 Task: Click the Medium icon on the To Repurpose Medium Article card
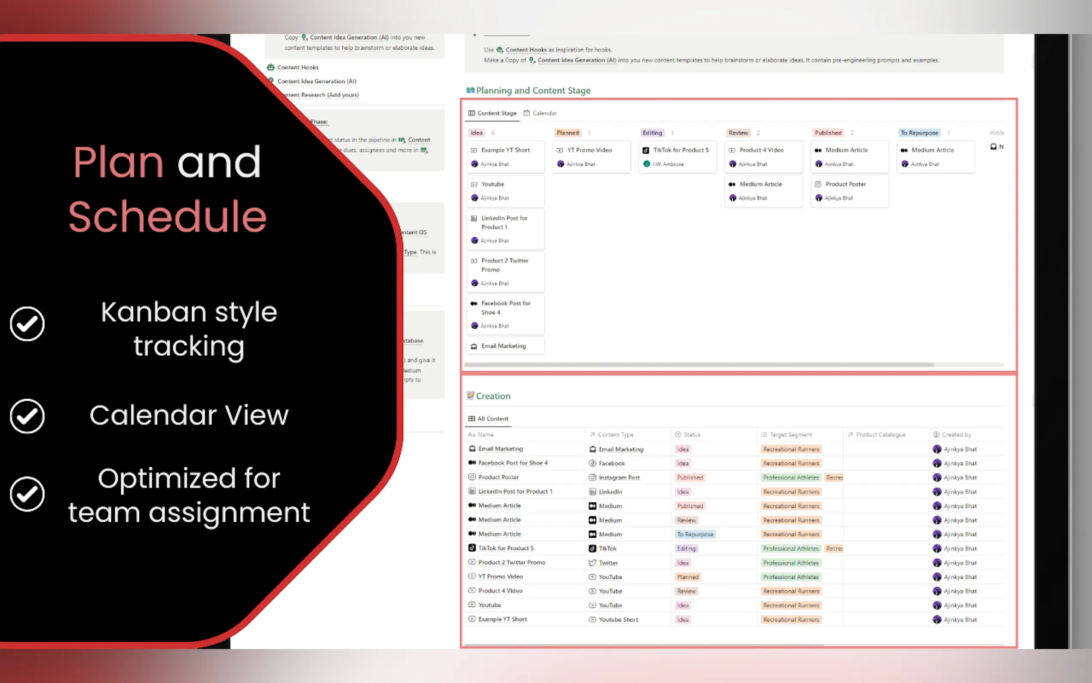click(x=904, y=150)
